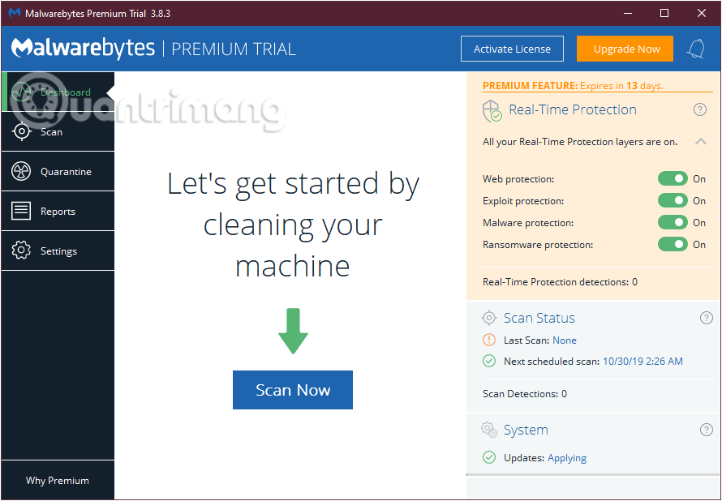The height and width of the screenshot is (501, 722).
Task: Open the Scan section
Action: (x=58, y=131)
